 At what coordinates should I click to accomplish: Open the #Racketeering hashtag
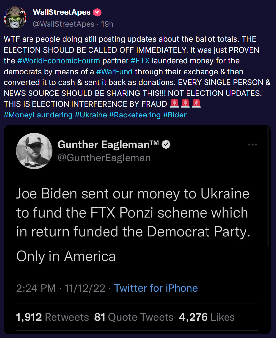pyautogui.click(x=135, y=115)
